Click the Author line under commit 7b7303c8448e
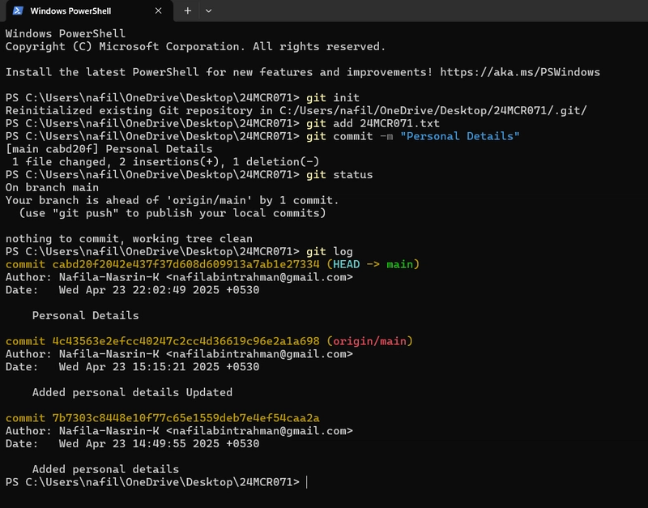Screen dimensions: 648x508 [179, 431]
